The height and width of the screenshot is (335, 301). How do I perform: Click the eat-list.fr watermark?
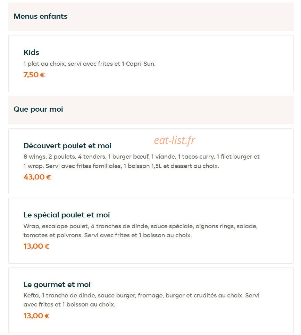tap(175, 141)
